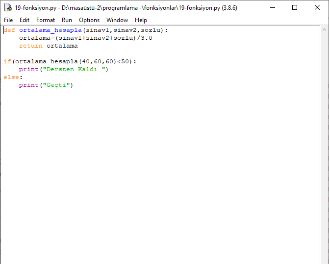This screenshot has height=264, width=329.
Task: Click the window title bar text 19-fonksiyon.py
Action: (35, 8)
